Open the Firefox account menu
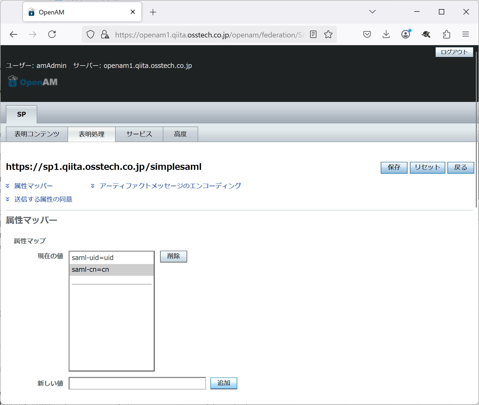The image size is (479, 405). click(406, 34)
